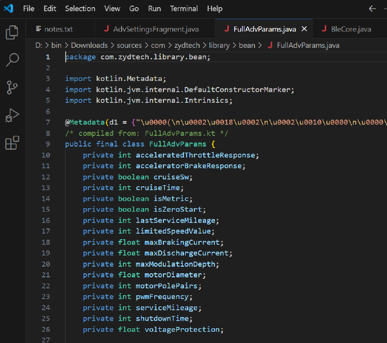Select the FullAdvParams.java tab
This screenshot has height=343, width=387.
point(264,29)
